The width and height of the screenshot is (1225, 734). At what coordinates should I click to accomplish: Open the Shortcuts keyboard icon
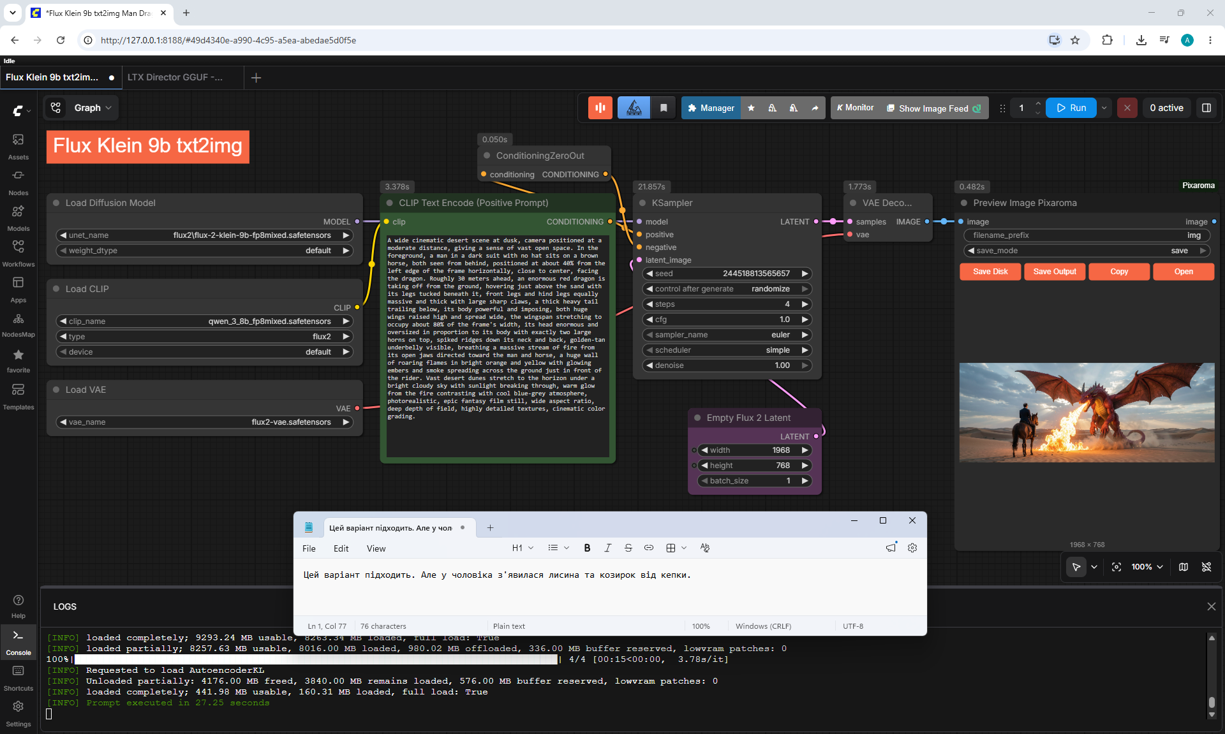click(19, 678)
